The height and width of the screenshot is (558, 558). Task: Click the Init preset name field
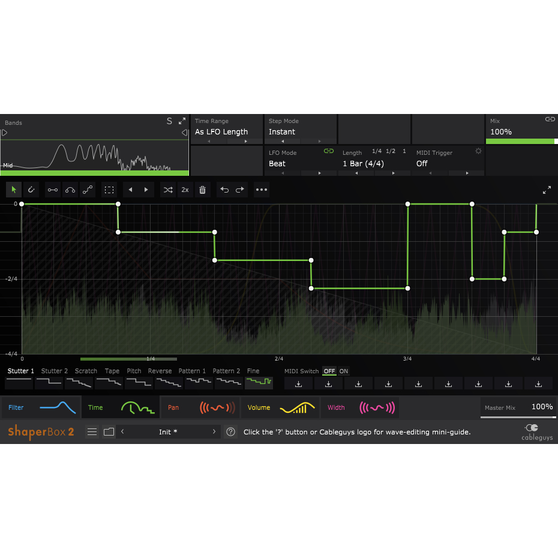pyautogui.click(x=168, y=431)
